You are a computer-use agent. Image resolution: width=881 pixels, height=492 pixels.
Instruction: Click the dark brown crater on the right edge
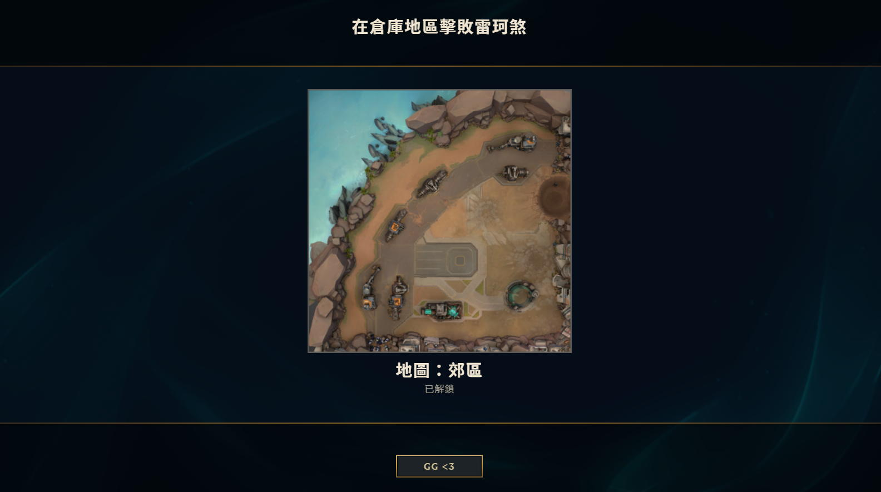pos(554,195)
